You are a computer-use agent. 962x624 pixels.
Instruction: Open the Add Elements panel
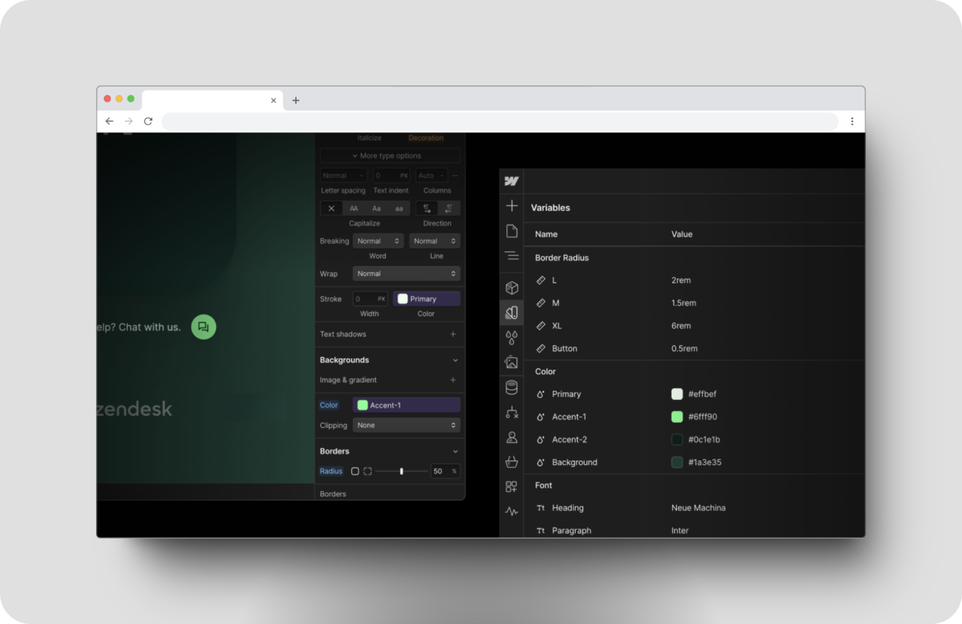(512, 206)
